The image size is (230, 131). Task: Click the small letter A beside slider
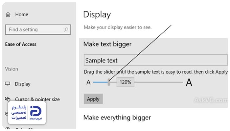[88, 82]
